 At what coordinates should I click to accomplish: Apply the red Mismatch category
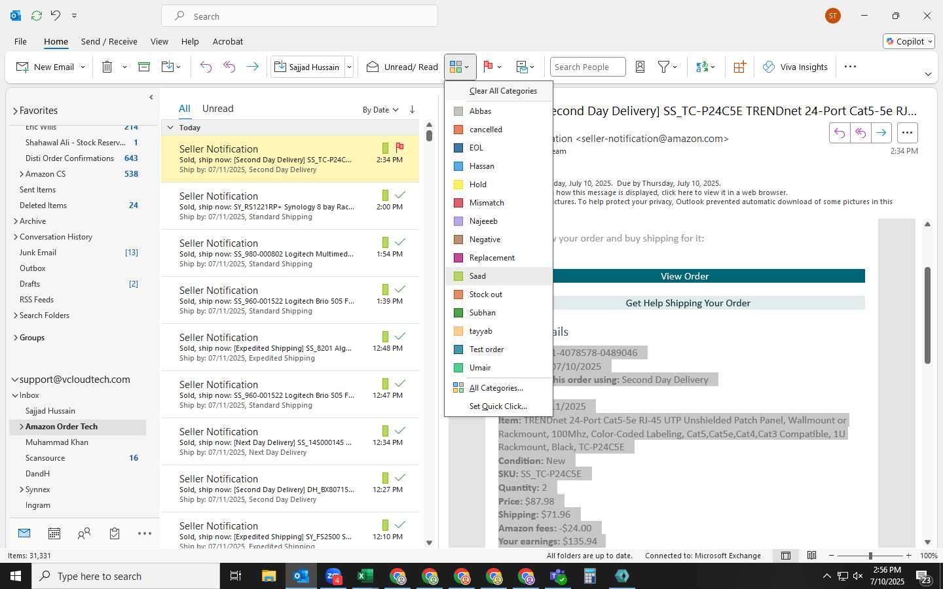498,203
